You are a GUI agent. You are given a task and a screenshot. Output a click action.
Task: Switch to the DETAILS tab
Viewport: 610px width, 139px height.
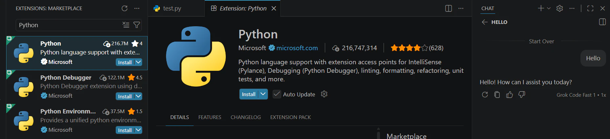click(x=179, y=117)
